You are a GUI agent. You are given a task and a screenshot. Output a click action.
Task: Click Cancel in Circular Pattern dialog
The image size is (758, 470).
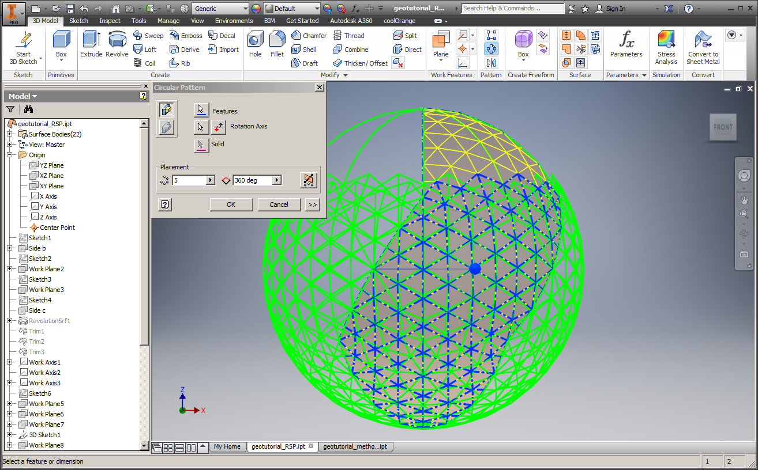(279, 204)
